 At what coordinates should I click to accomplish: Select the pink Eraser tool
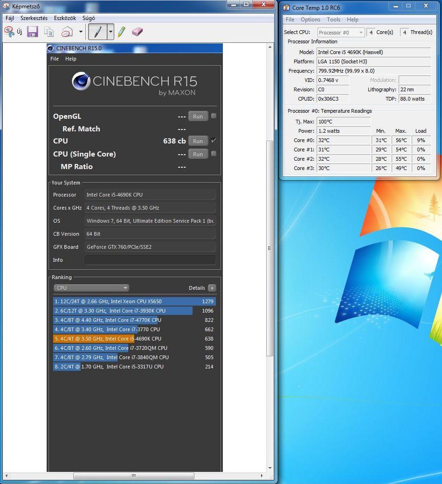click(138, 32)
